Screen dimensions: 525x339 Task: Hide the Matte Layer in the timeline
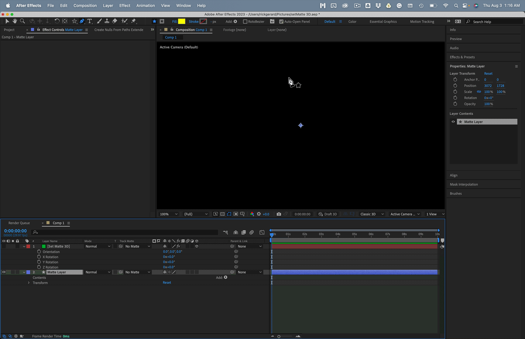click(x=4, y=272)
